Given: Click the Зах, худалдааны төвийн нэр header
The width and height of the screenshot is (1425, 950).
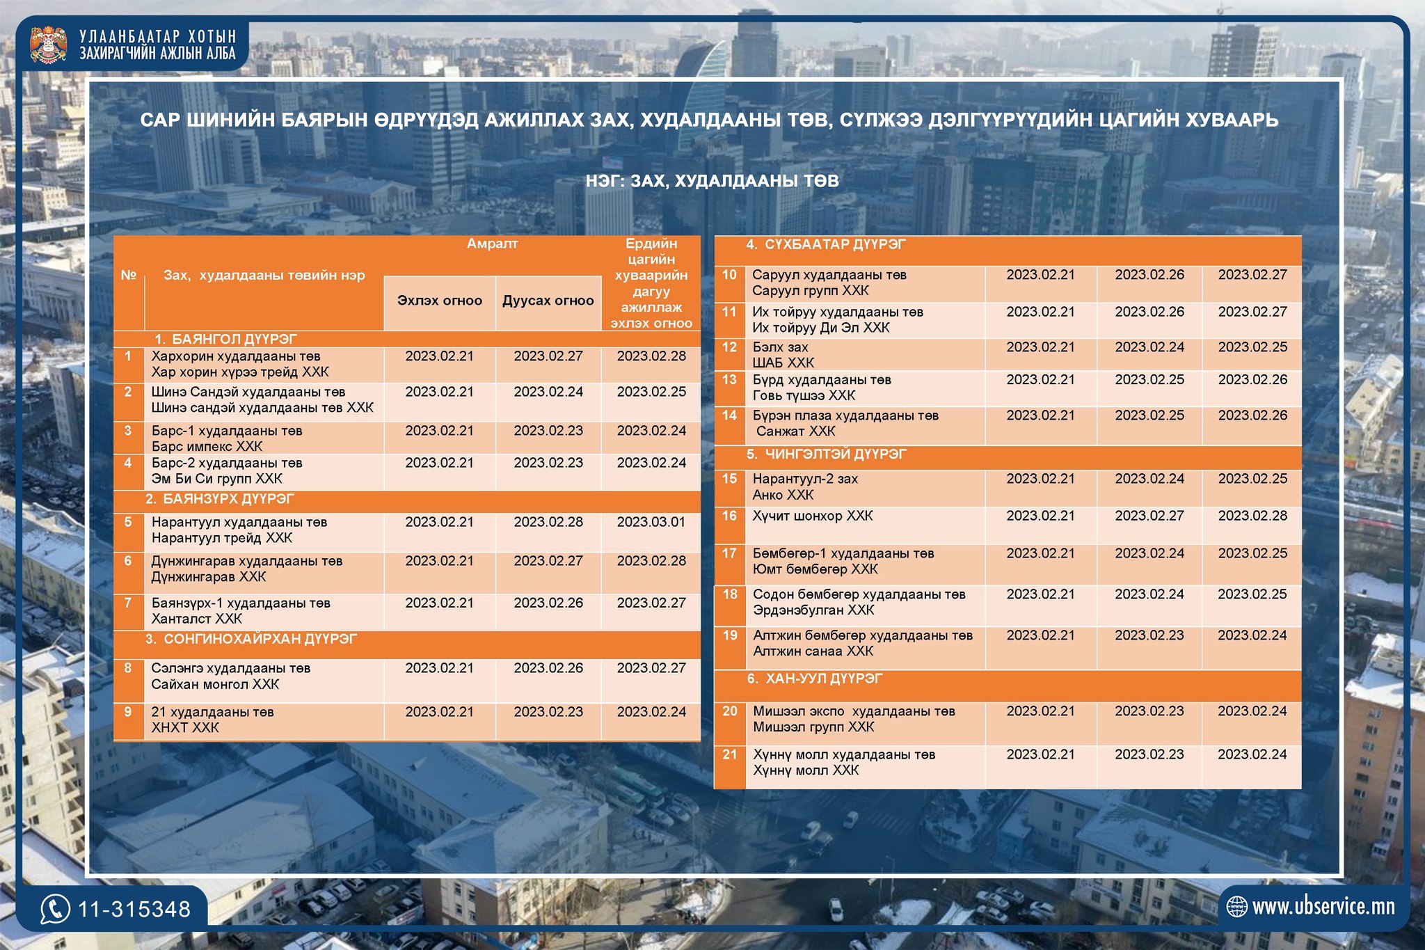Looking at the screenshot, I should tap(264, 276).
